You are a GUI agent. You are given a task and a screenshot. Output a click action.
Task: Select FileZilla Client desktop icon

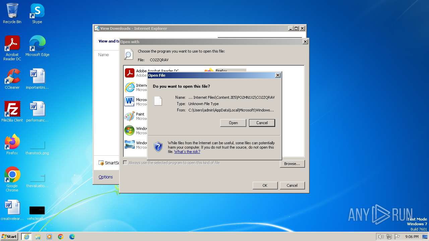(12, 112)
